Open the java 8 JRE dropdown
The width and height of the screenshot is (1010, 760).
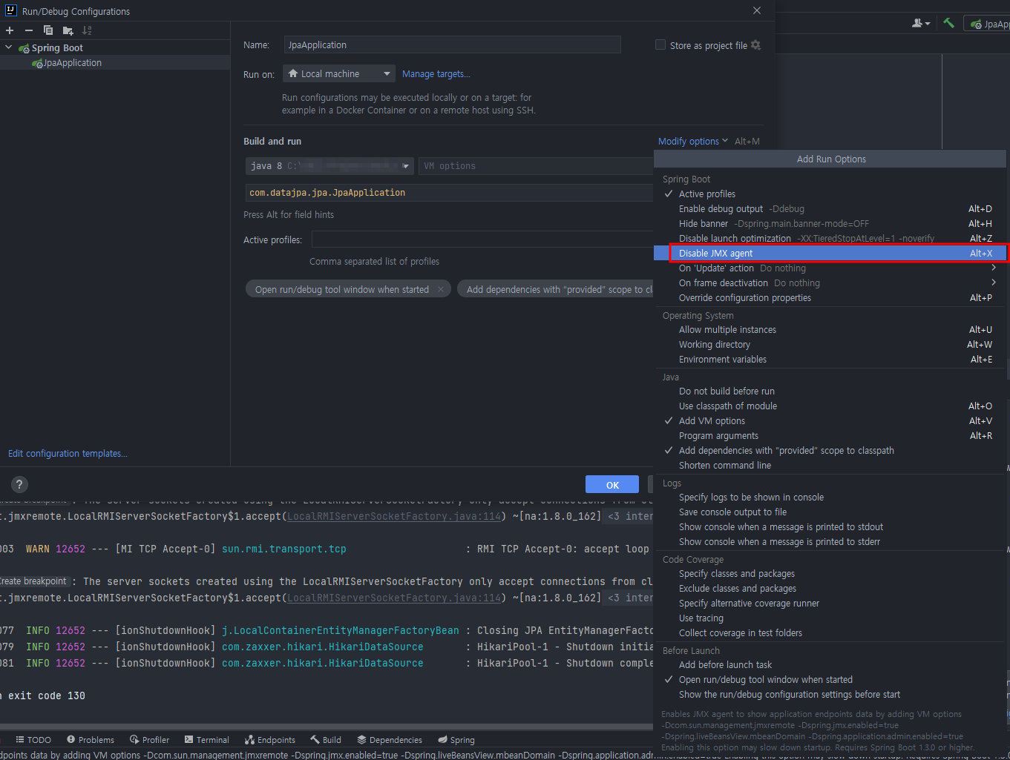329,166
